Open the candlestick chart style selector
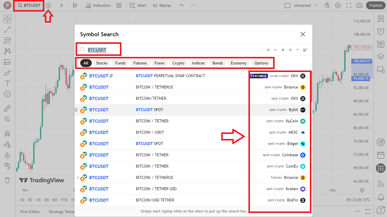Image resolution: width=387 pixels, height=217 pixels. click(75, 6)
